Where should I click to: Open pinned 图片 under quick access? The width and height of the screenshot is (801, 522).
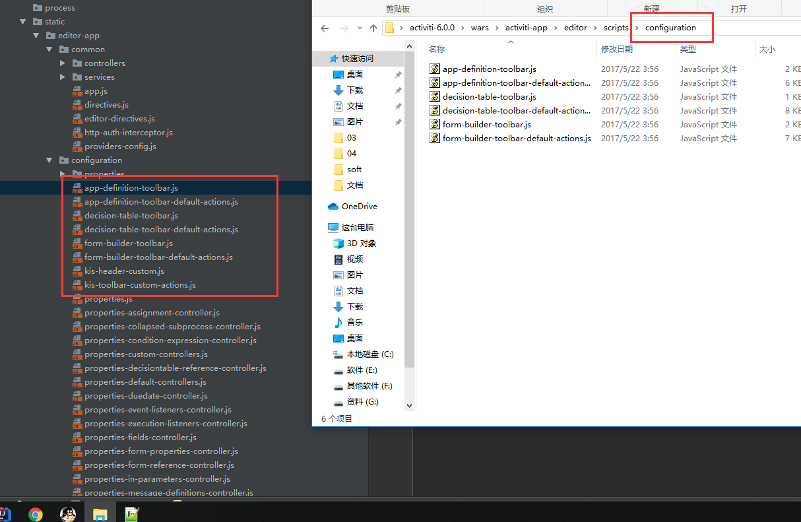tap(355, 122)
